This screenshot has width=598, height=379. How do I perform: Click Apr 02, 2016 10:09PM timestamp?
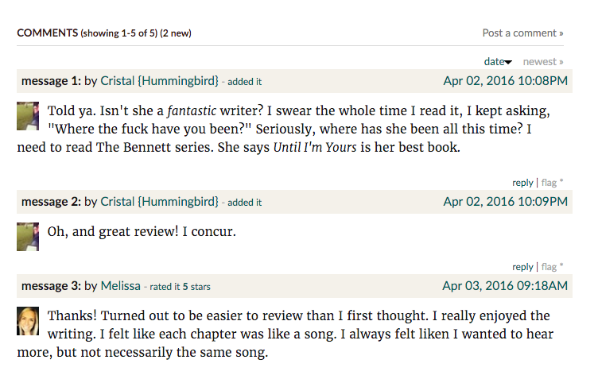505,202
